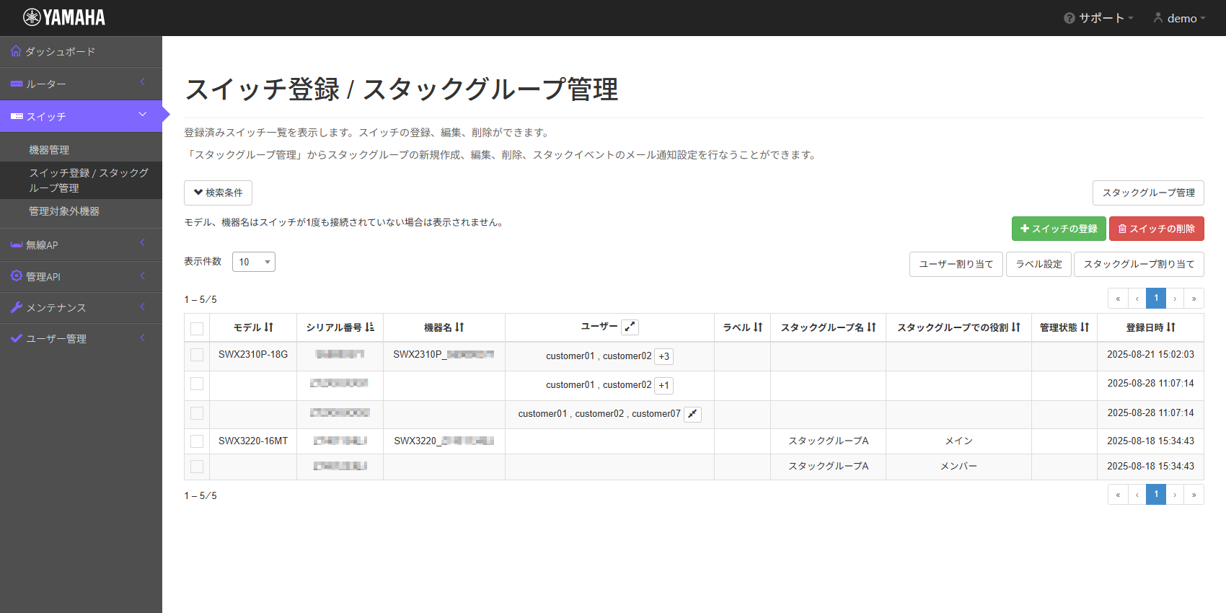1226x613 pixels.
Task: Sort by モデル column sort icon
Action: [x=268, y=327]
